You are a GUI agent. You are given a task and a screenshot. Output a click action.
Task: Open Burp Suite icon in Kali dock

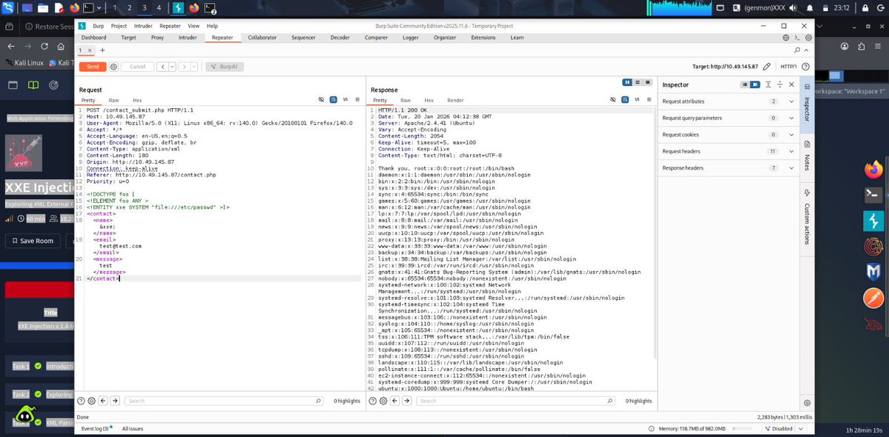pos(873,221)
